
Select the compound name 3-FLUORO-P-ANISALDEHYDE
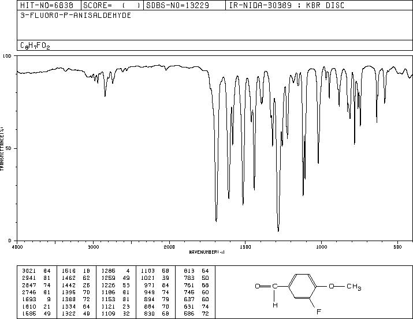(76, 15)
